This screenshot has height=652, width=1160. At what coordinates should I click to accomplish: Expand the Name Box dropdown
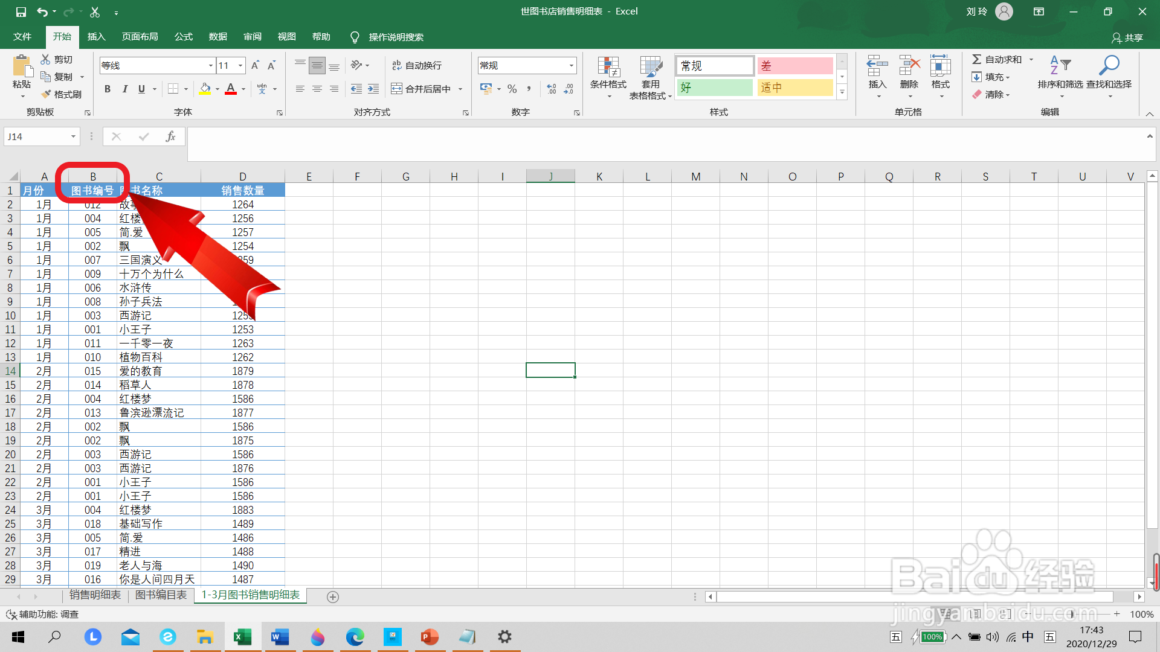tap(73, 136)
